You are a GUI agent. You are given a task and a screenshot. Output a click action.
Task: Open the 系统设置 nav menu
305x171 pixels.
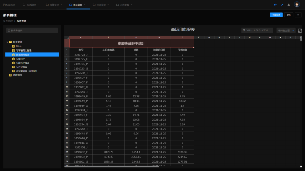(124, 5)
